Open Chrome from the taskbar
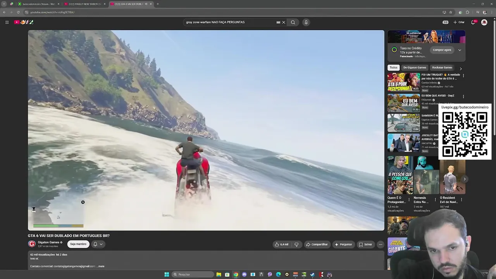This screenshot has height=279, width=496. point(236,274)
